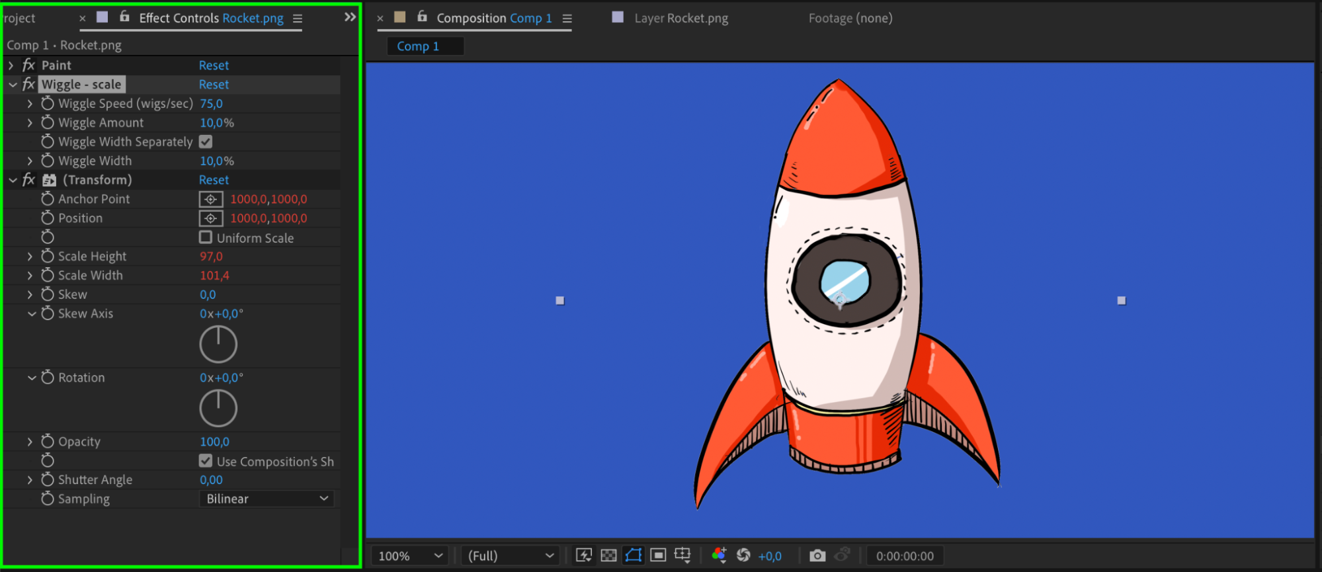Click Reset for the Transform effect
Image resolution: width=1322 pixels, height=572 pixels.
pyautogui.click(x=214, y=180)
